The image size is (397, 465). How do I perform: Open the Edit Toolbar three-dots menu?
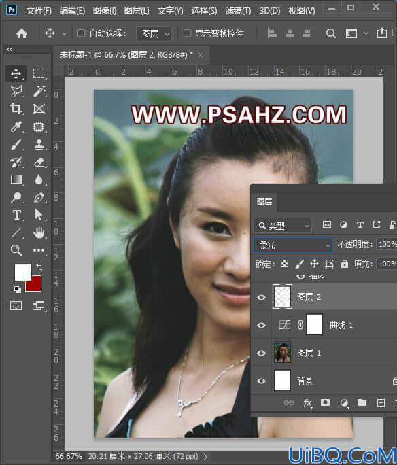(39, 250)
